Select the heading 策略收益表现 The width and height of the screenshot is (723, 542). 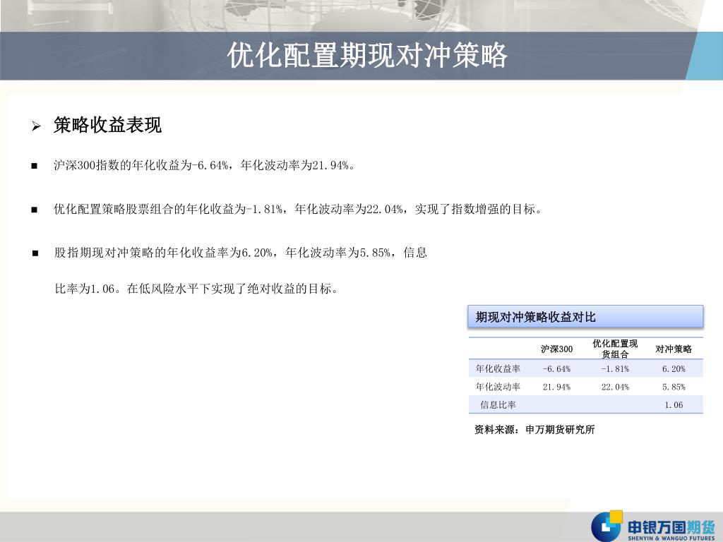[x=107, y=125]
